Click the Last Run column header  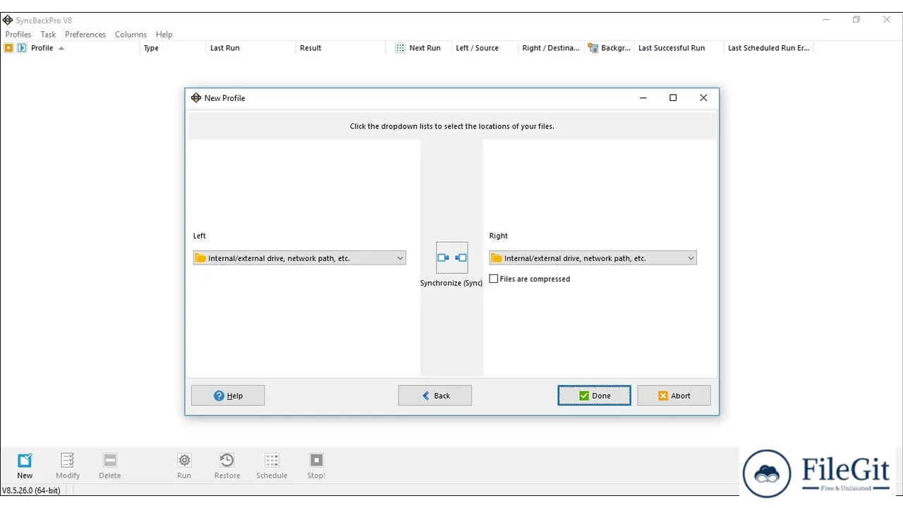(225, 48)
